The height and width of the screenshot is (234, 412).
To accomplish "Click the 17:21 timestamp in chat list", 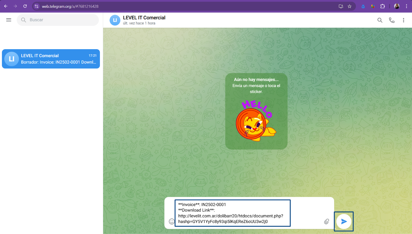I will click(x=93, y=56).
